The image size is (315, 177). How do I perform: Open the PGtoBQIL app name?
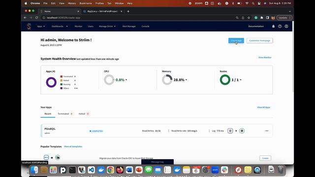50,129
